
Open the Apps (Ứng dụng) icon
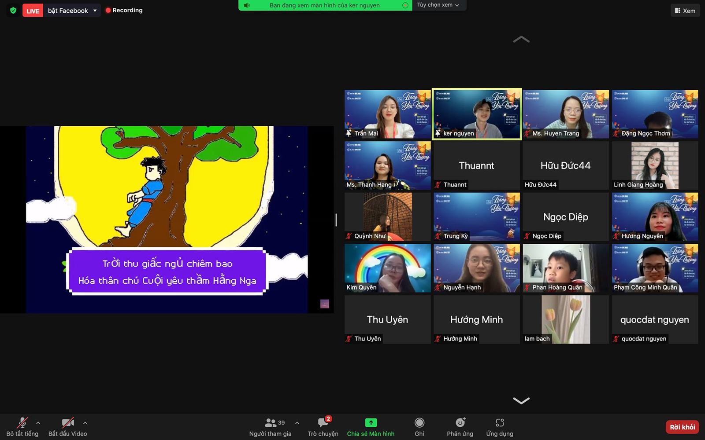(x=499, y=423)
